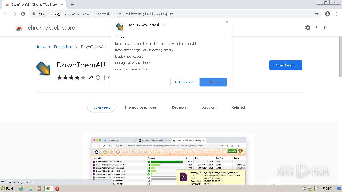Click the volume speaker tray icon
The height and width of the screenshot is (192, 342).
coord(304,189)
